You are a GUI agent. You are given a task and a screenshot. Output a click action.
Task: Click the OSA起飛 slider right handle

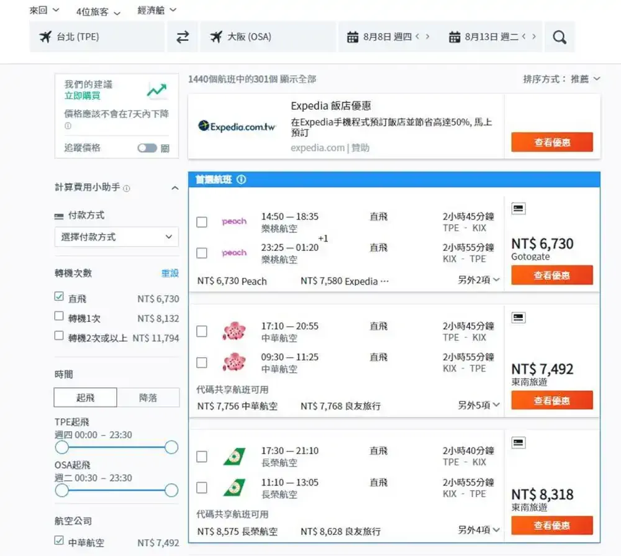coord(171,490)
